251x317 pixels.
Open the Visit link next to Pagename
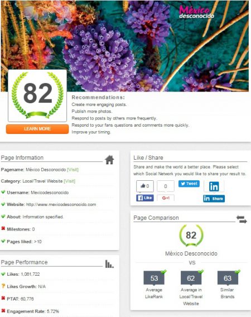[73, 170]
